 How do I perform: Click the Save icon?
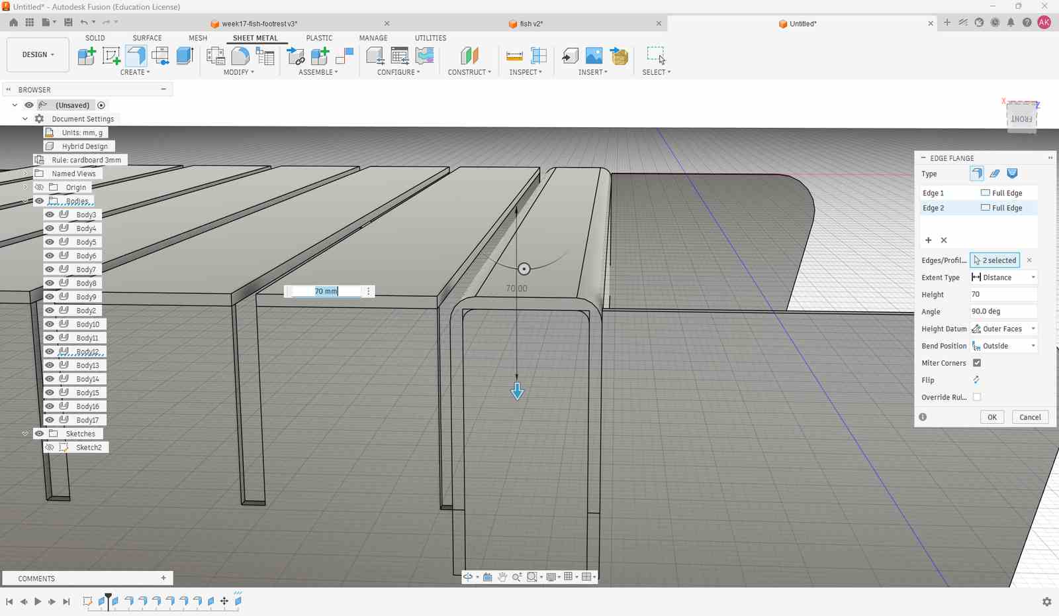click(68, 23)
